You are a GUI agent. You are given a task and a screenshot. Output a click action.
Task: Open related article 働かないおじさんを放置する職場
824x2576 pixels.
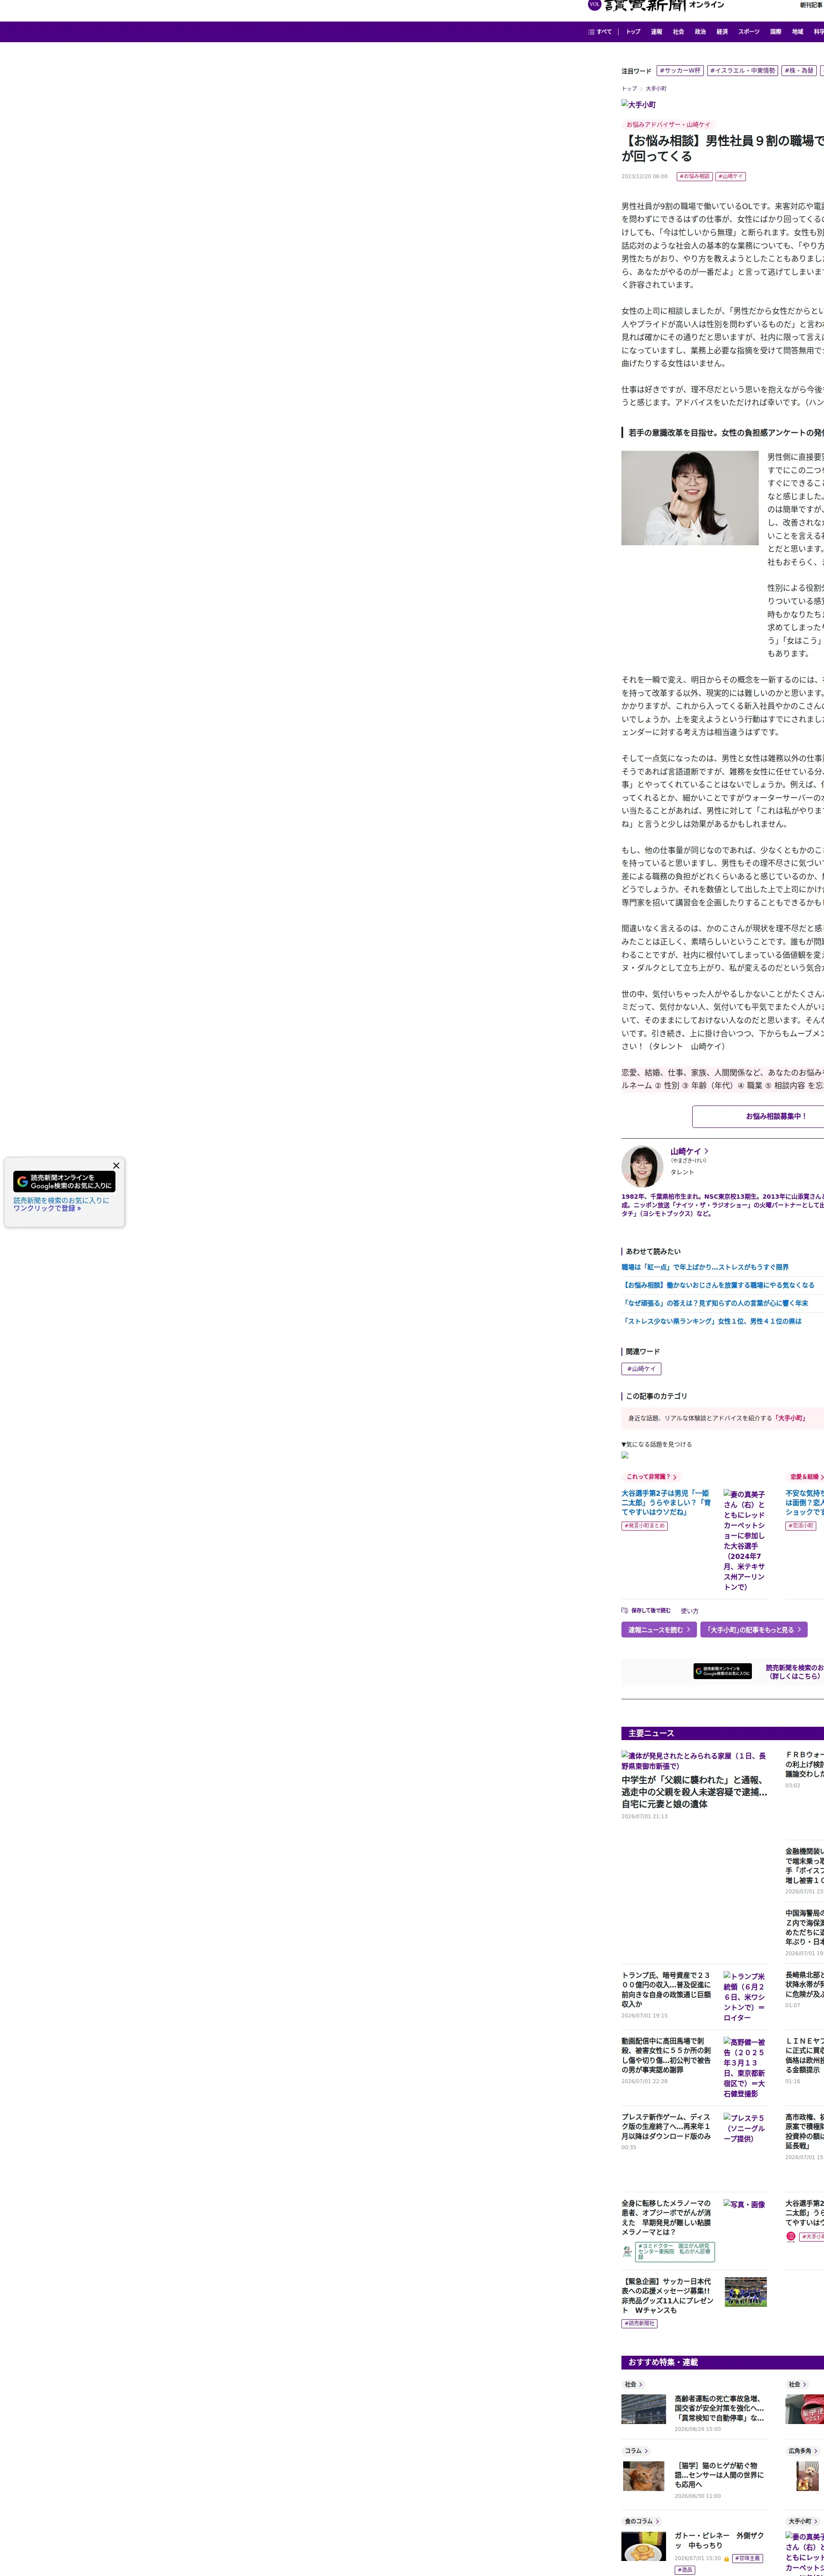(x=718, y=1285)
